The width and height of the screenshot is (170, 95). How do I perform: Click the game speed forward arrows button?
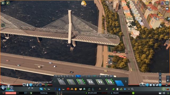[26, 93]
